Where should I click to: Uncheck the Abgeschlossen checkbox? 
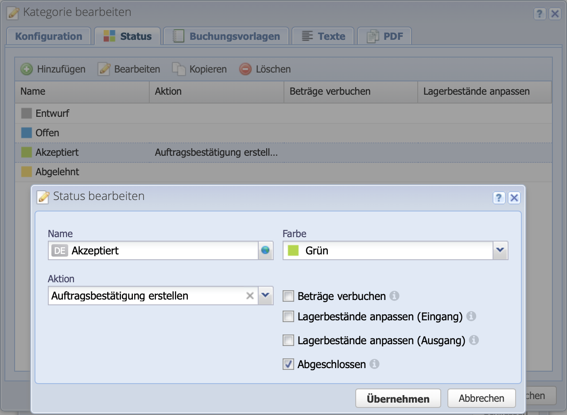[288, 364]
